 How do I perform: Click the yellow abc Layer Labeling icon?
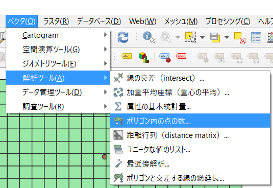click(x=126, y=56)
